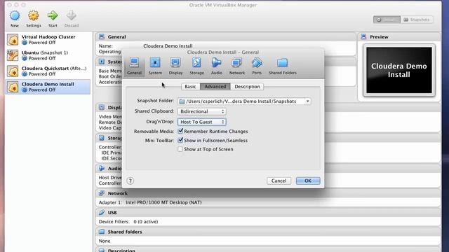This screenshot has height=252, width=449.
Task: Open Shared Clipboard Bidirectional dropdown
Action: (202, 111)
